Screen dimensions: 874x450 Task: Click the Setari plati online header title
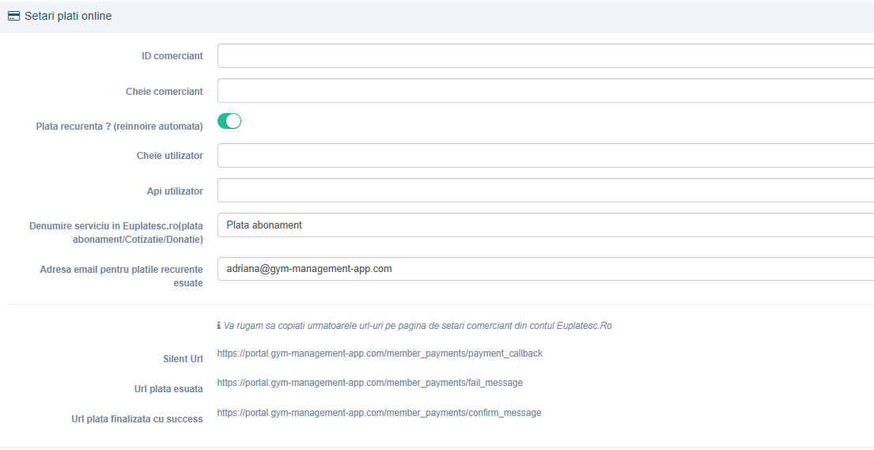pos(68,16)
